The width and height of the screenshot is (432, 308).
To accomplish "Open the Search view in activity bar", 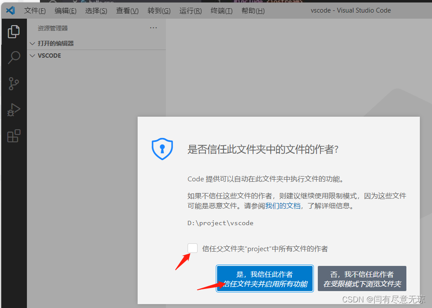I will [x=13, y=58].
